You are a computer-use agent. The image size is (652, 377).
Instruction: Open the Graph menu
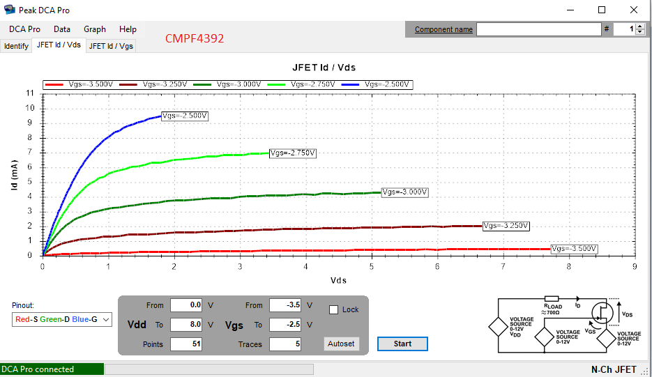coord(95,29)
